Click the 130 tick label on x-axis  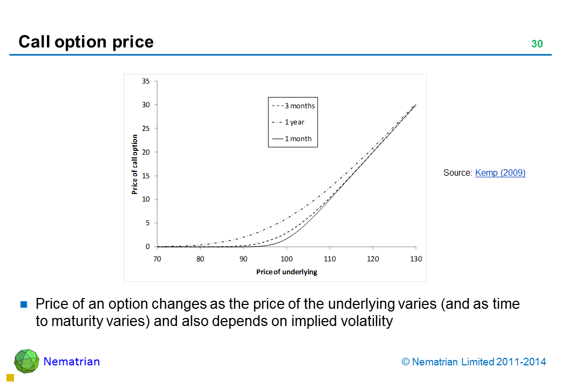[x=415, y=259]
